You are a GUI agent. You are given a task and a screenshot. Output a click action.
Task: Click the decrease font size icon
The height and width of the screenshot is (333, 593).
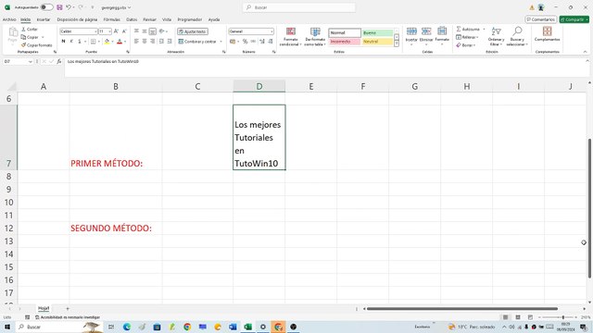tap(124, 31)
